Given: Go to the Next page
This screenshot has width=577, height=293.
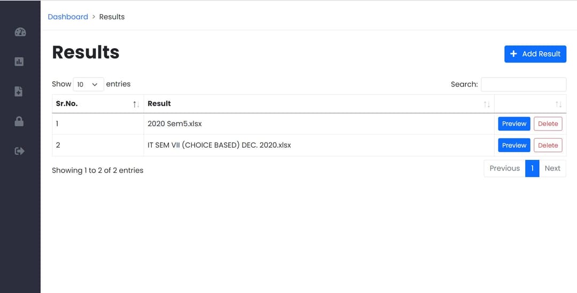Looking at the screenshot, I should (x=552, y=168).
